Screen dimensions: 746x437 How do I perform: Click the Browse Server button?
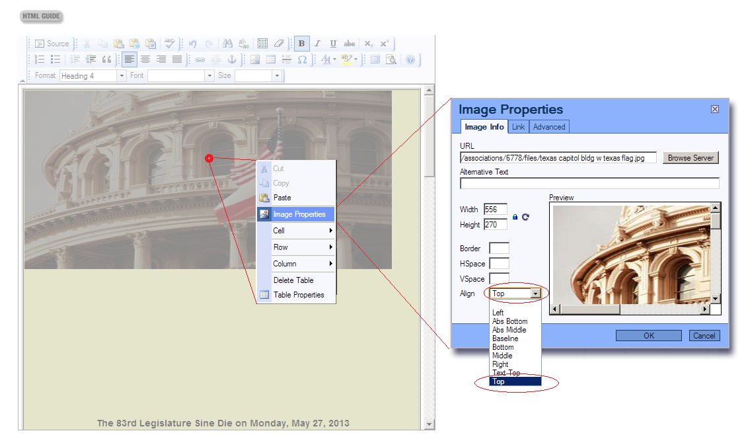[690, 158]
